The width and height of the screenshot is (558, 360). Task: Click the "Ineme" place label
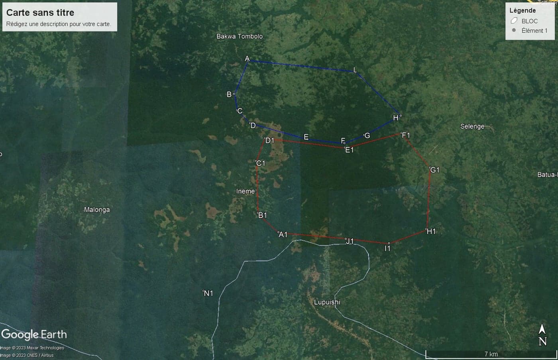[x=245, y=191]
